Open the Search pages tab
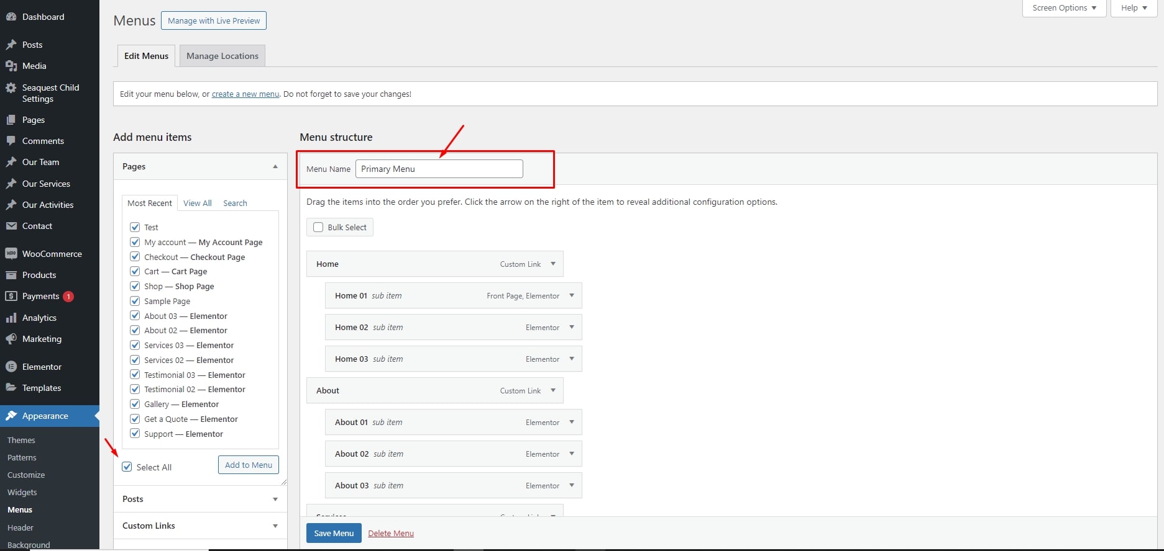1164x551 pixels. (235, 203)
